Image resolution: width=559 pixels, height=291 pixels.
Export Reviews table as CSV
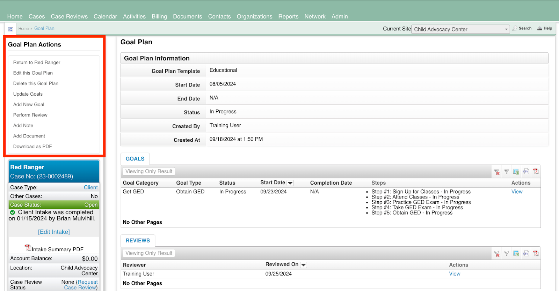pyautogui.click(x=526, y=253)
